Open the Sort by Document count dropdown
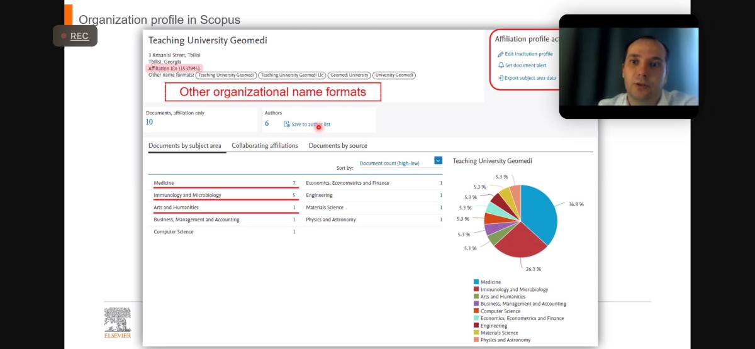The image size is (755, 349). click(x=400, y=163)
